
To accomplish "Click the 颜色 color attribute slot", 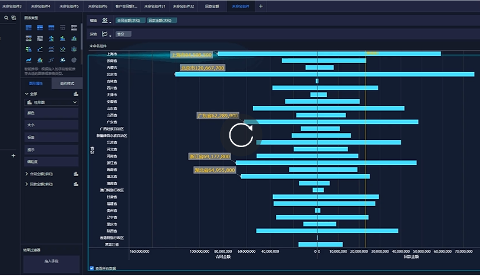I will (x=51, y=113).
